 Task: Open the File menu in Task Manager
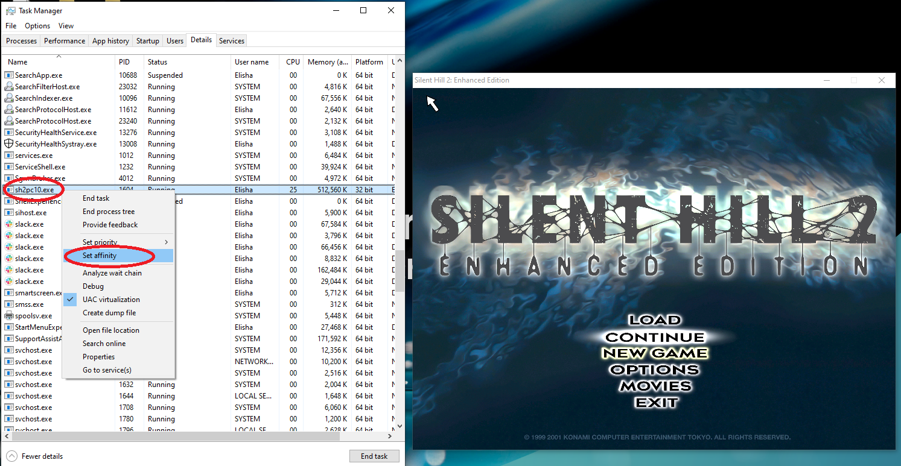click(11, 26)
